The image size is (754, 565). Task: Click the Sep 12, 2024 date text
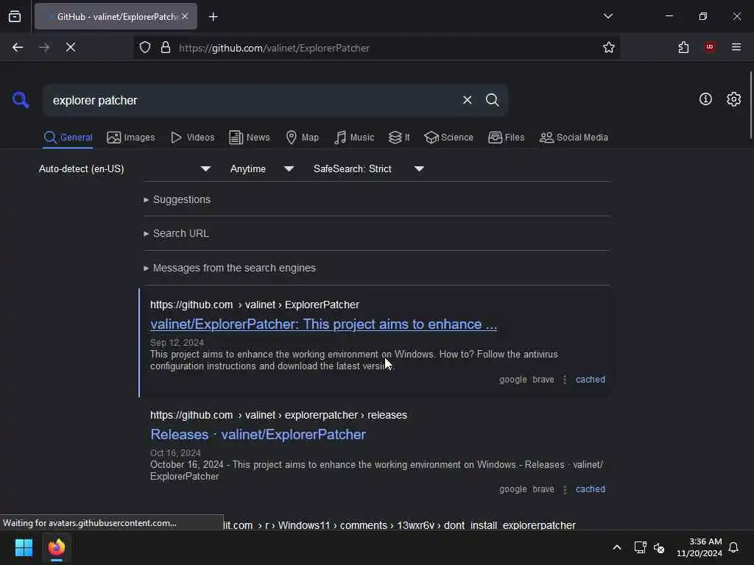(177, 343)
